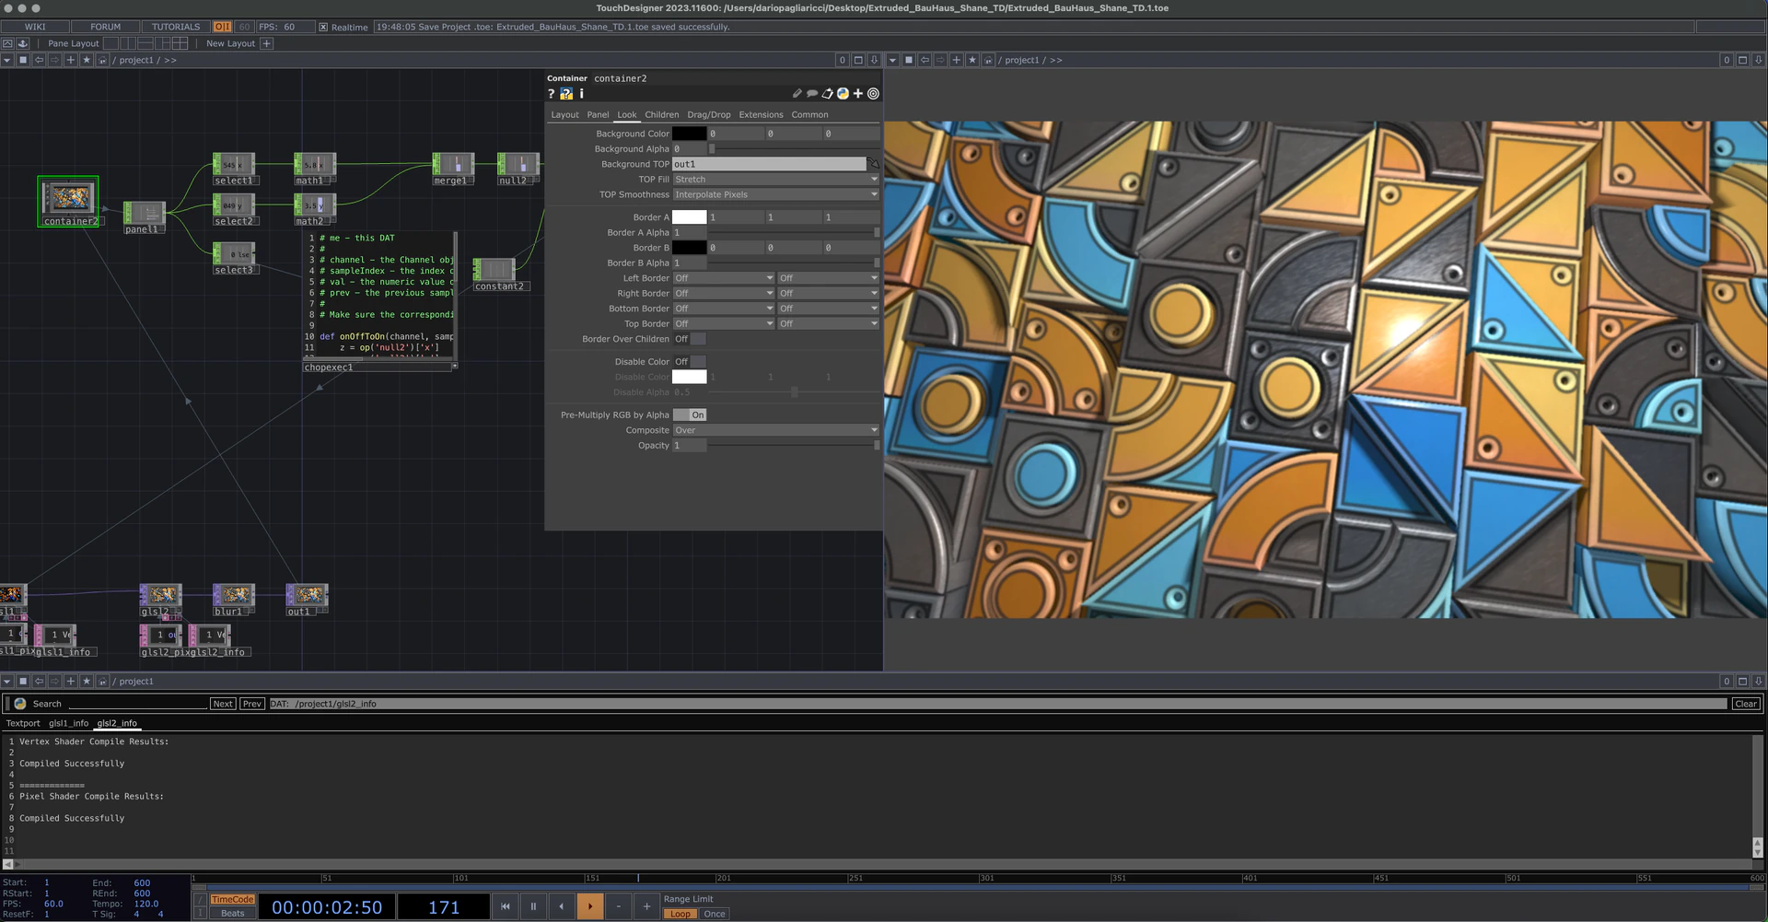Click the plus icon in left pane bar
The image size is (1768, 922).
coord(71,60)
